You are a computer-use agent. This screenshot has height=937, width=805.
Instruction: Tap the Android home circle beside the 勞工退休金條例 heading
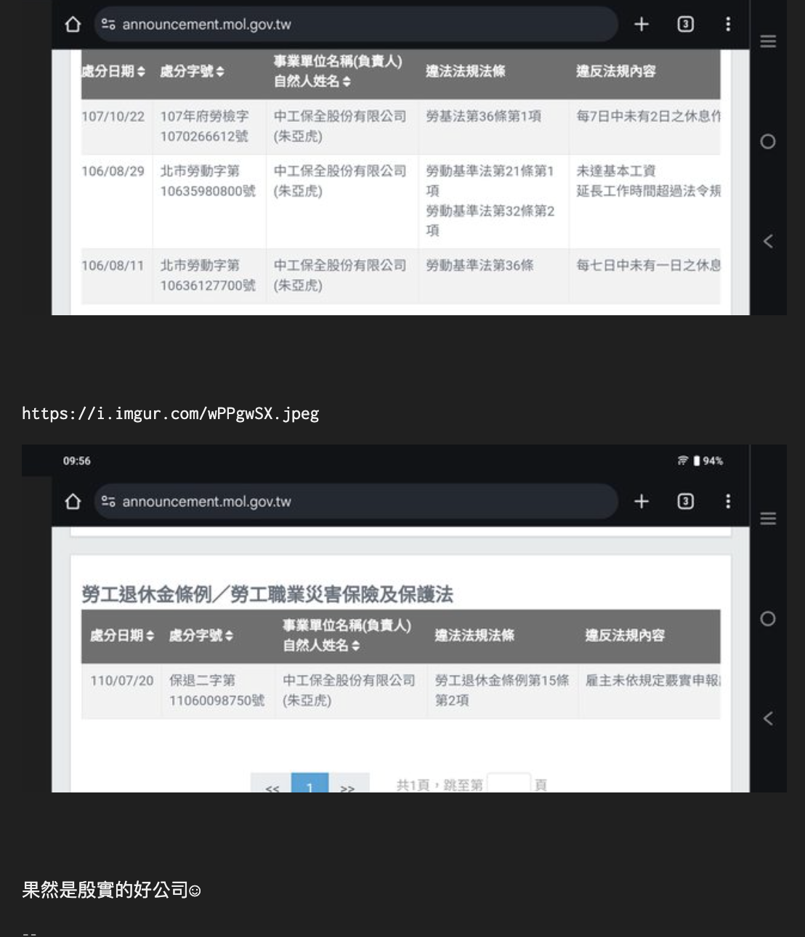(768, 619)
